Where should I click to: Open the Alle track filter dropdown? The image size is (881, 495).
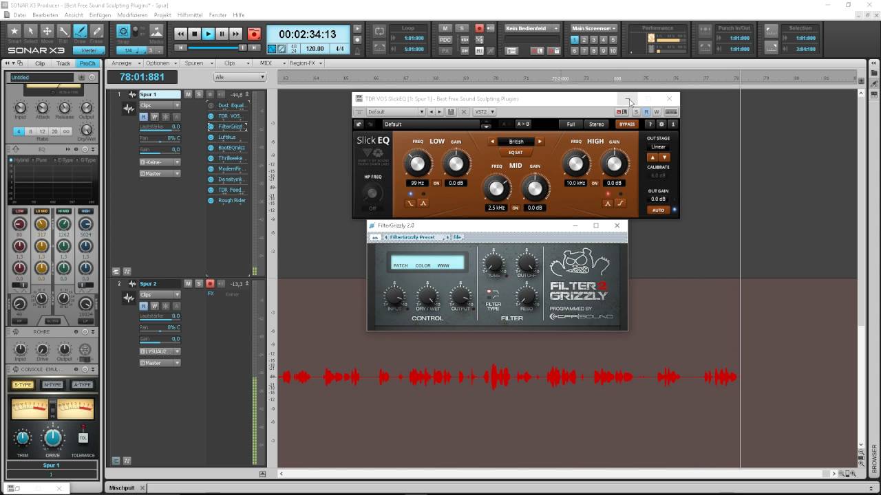(240, 77)
